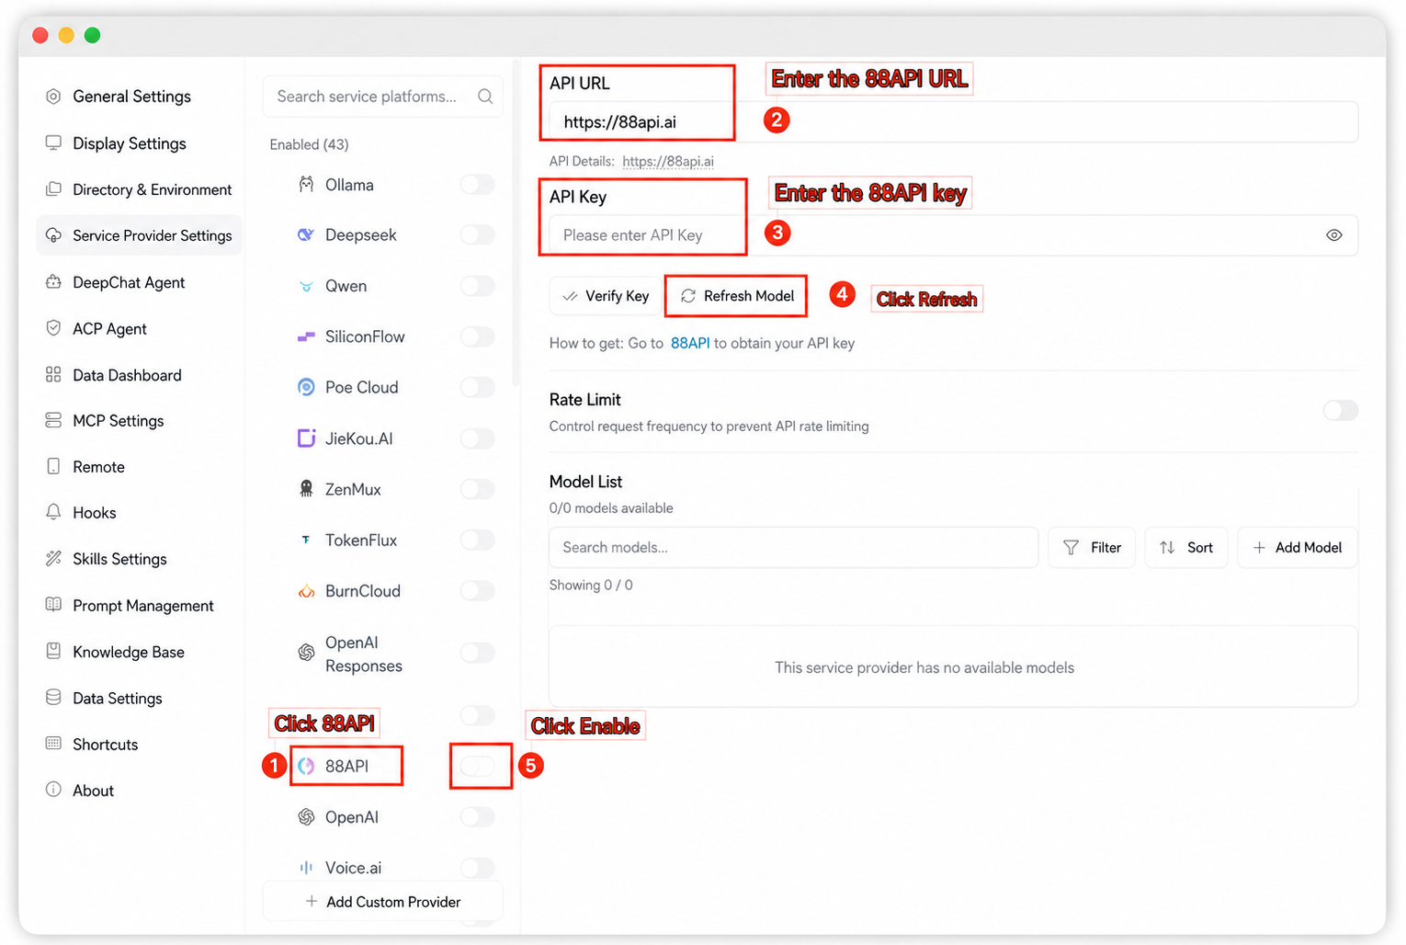Click the Refresh Model button

point(737,296)
